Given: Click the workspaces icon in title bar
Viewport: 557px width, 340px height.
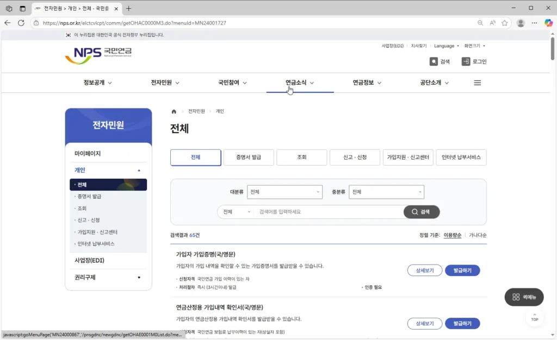Looking at the screenshot, I should (9, 9).
